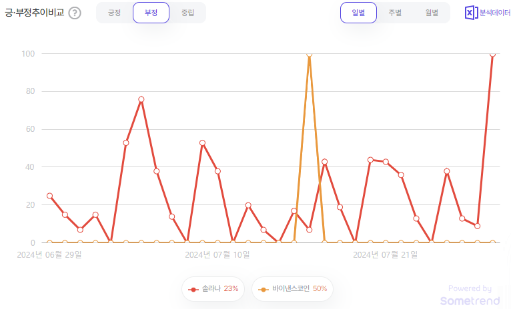
Task: Click the 2024년 06월 29일 axis label
Action: click(49, 254)
